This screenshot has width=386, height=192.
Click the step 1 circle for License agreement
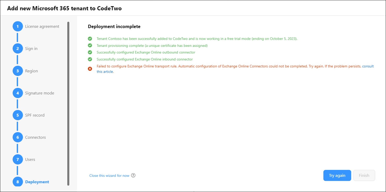coord(18,27)
